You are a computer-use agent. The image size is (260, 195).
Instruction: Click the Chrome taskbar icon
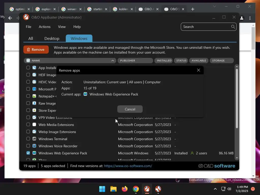[x=136, y=189]
